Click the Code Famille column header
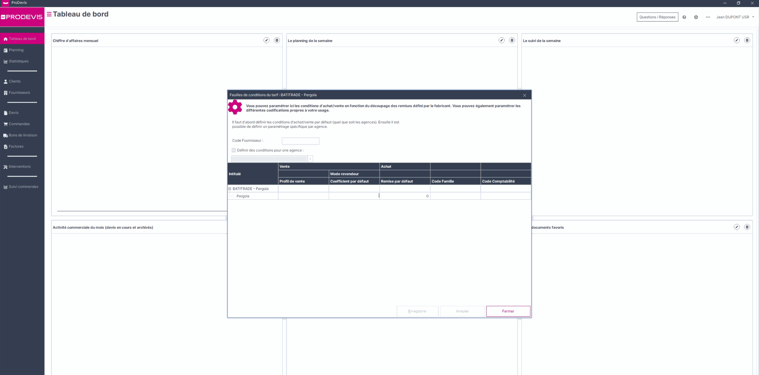Viewport: 759px width, 375px height. (x=455, y=181)
